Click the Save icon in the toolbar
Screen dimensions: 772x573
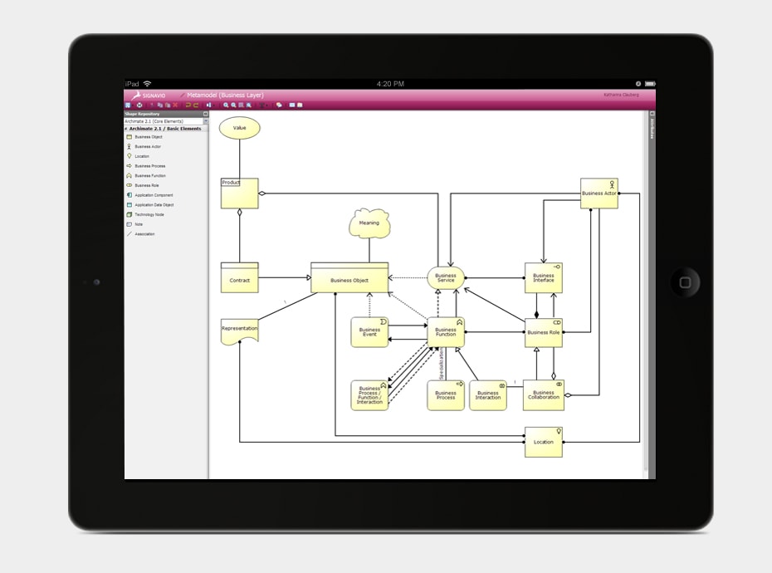[128, 105]
